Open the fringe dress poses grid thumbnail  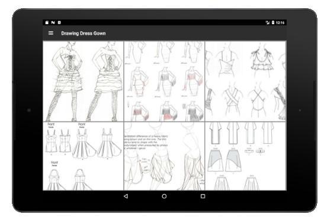(x=164, y=81)
